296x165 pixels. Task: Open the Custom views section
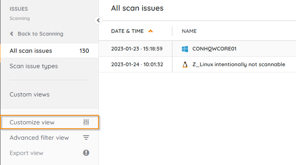(x=29, y=94)
